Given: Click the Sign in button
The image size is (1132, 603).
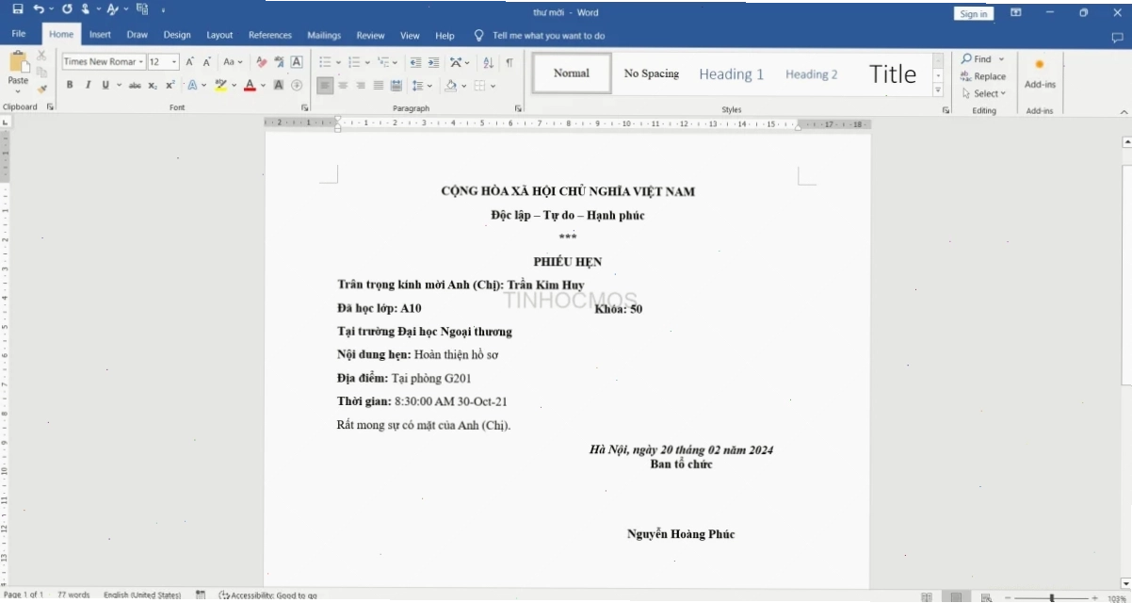Looking at the screenshot, I should pyautogui.click(x=974, y=13).
